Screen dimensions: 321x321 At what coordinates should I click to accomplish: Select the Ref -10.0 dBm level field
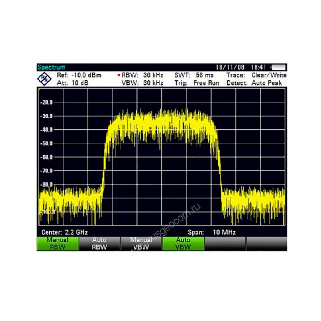[79, 75]
